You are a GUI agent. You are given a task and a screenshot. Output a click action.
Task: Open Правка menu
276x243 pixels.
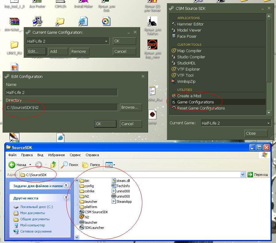point(27,155)
